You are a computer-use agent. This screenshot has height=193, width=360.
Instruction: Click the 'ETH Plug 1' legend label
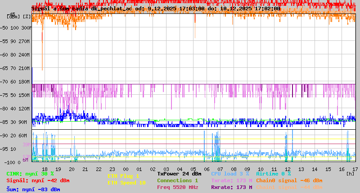[x=123, y=176]
